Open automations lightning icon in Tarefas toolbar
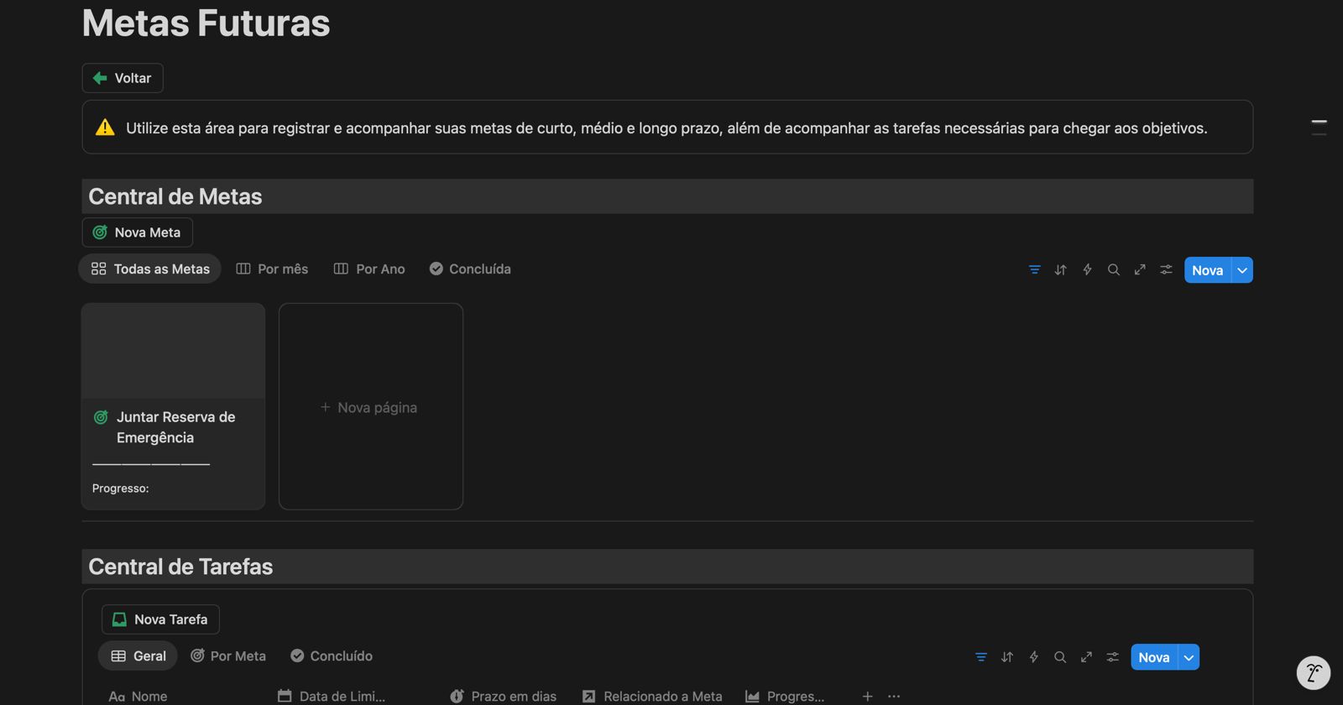The image size is (1343, 705). tap(1034, 657)
